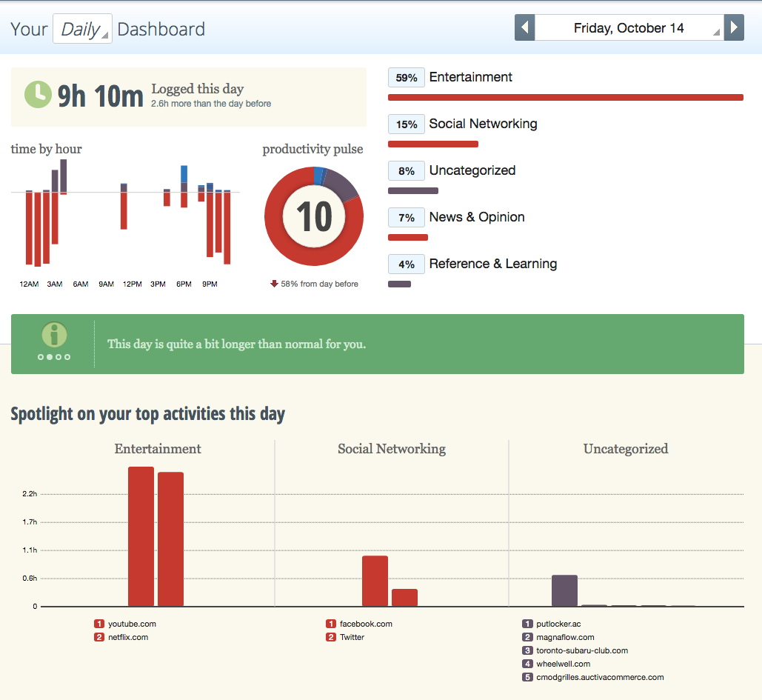Click the 7% News & Opinion badge
This screenshot has height=700, width=762.
(x=407, y=218)
